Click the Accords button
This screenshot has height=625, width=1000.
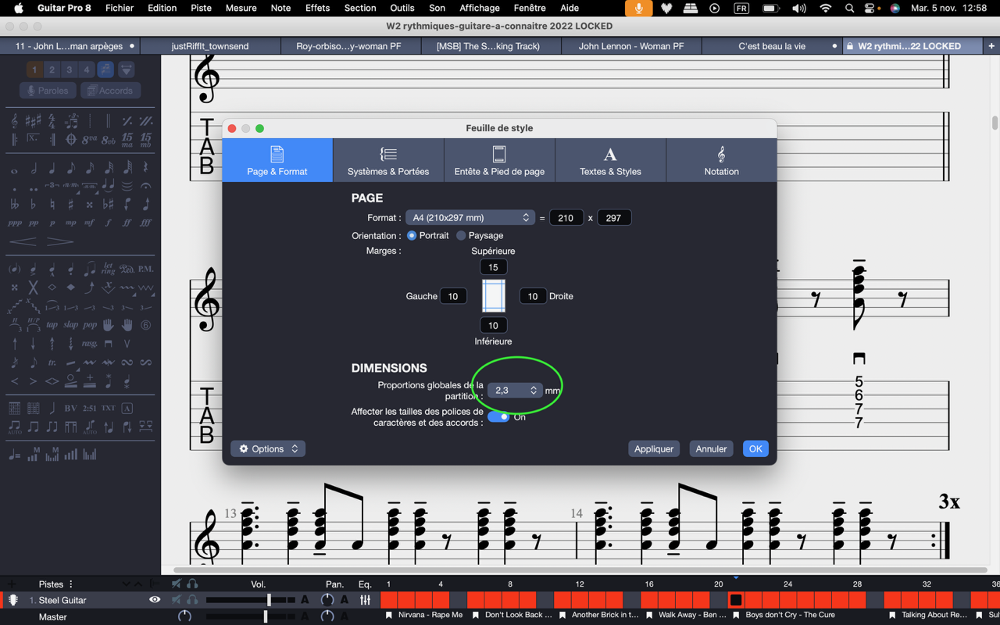click(110, 91)
